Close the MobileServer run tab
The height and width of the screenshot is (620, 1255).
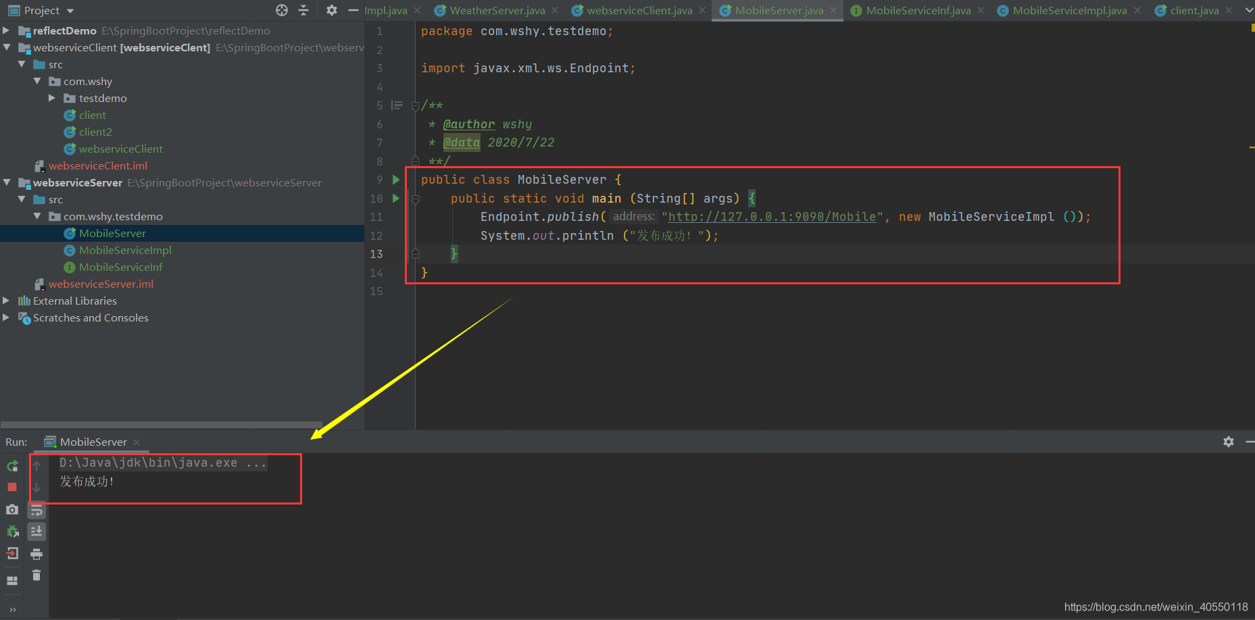pos(137,442)
